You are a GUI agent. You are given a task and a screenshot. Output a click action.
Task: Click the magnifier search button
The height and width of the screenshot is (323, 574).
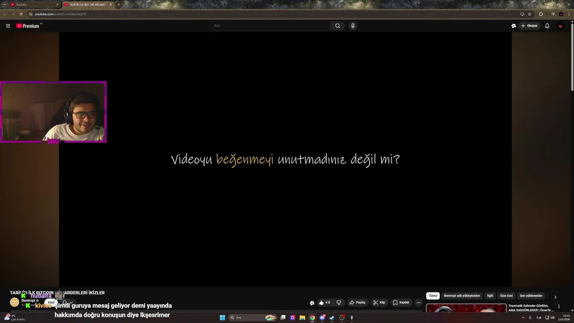[x=338, y=26]
